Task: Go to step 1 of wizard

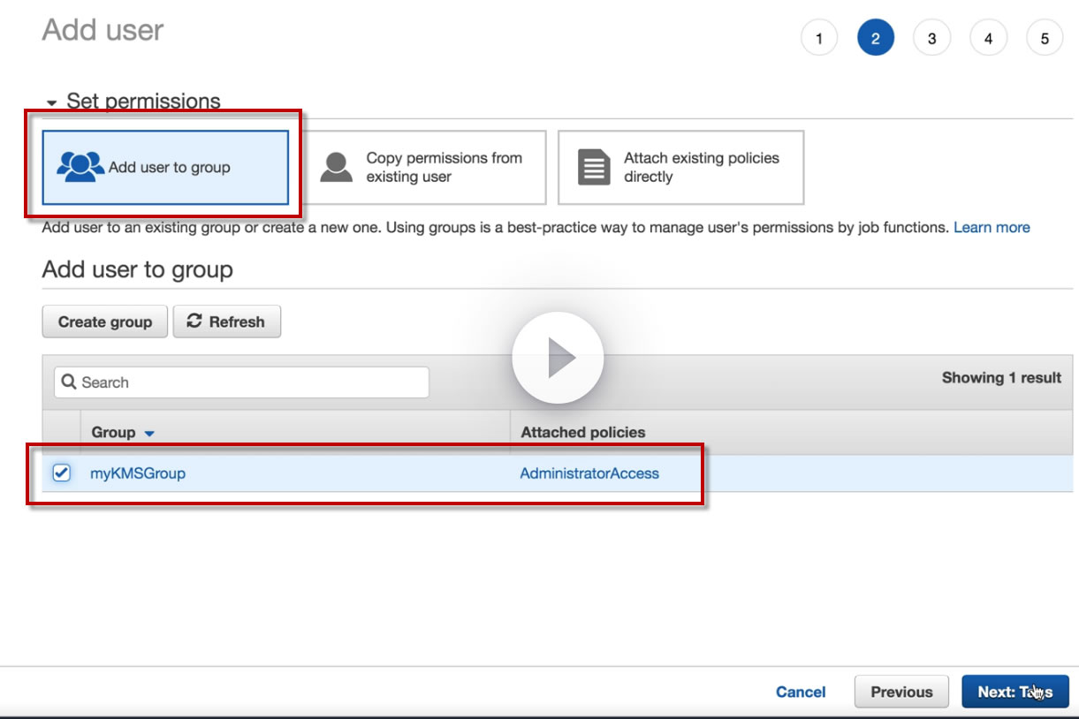Action: pyautogui.click(x=819, y=39)
